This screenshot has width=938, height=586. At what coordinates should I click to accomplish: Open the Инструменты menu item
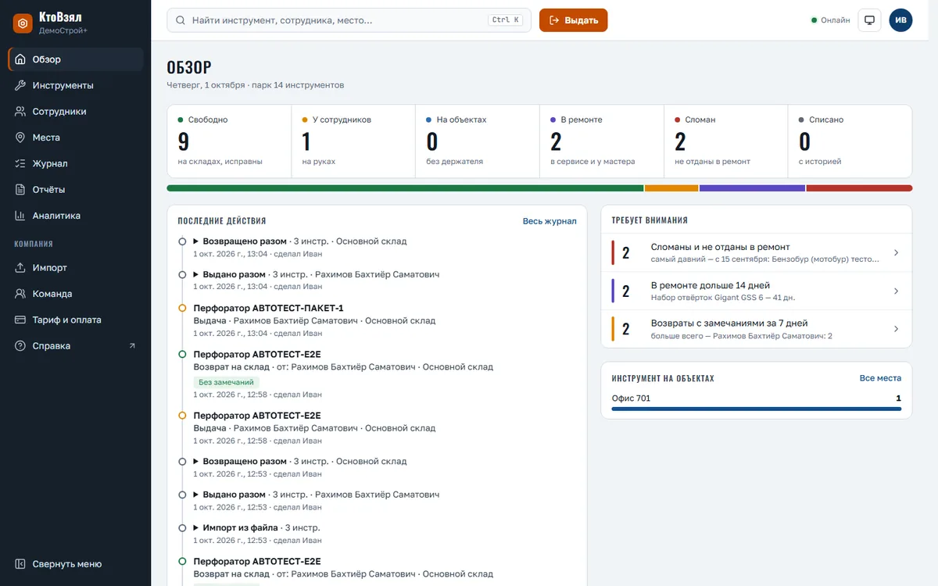tap(76, 85)
